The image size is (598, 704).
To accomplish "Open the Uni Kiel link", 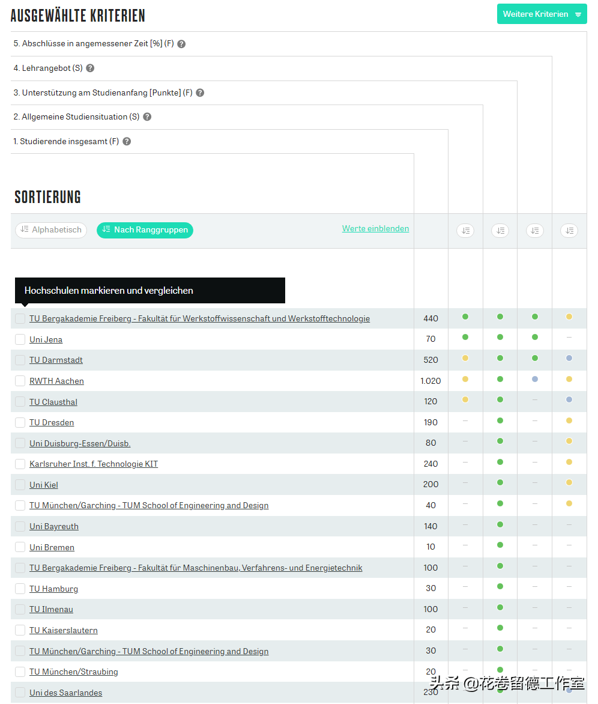I will [43, 485].
